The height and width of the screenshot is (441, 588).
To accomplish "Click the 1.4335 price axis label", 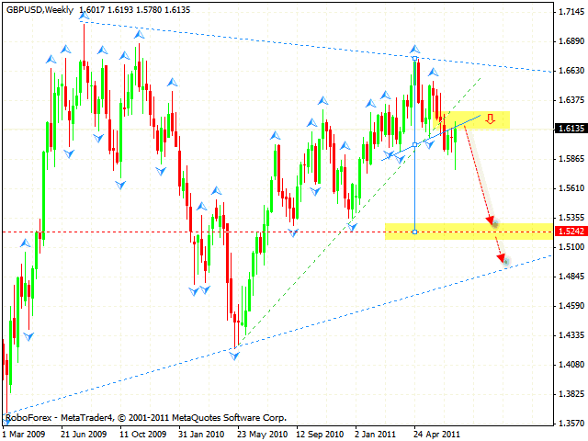I will point(571,334).
